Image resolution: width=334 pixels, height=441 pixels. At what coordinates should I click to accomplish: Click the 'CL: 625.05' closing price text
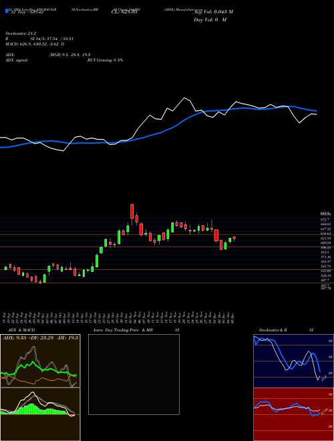pos(124,12)
